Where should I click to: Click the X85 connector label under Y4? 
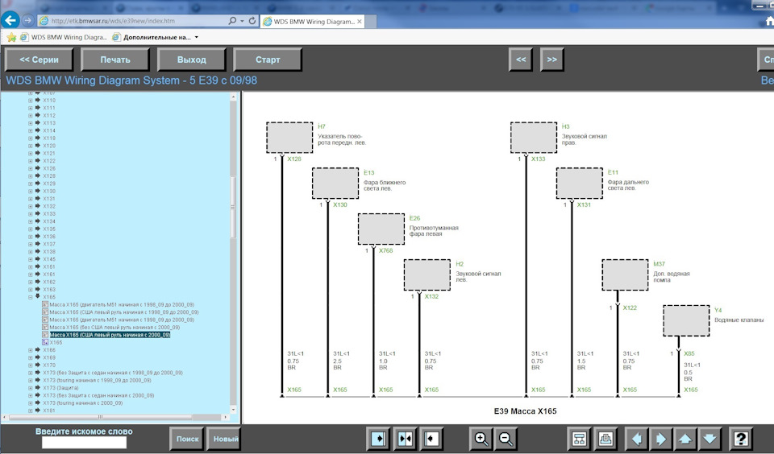(689, 353)
